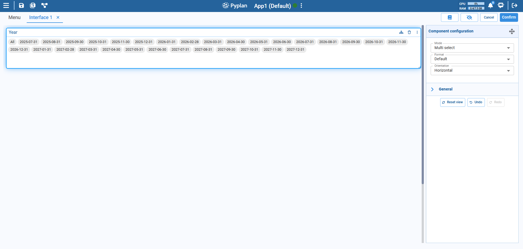
Task: Open the node diagram icon in the top toolbar
Action: click(44, 5)
